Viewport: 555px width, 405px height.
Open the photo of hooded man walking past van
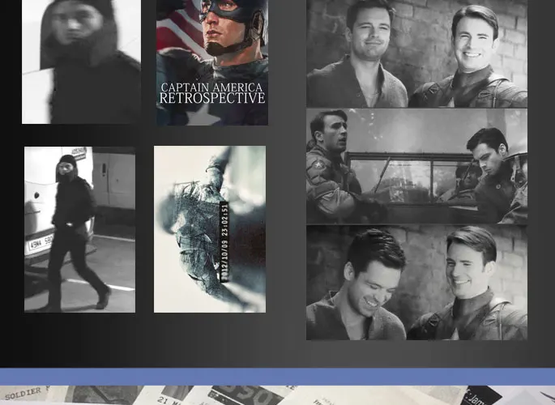tap(79, 229)
